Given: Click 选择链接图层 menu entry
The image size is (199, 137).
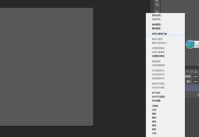Looking at the screenshot, I should pyautogui.click(x=158, y=65).
